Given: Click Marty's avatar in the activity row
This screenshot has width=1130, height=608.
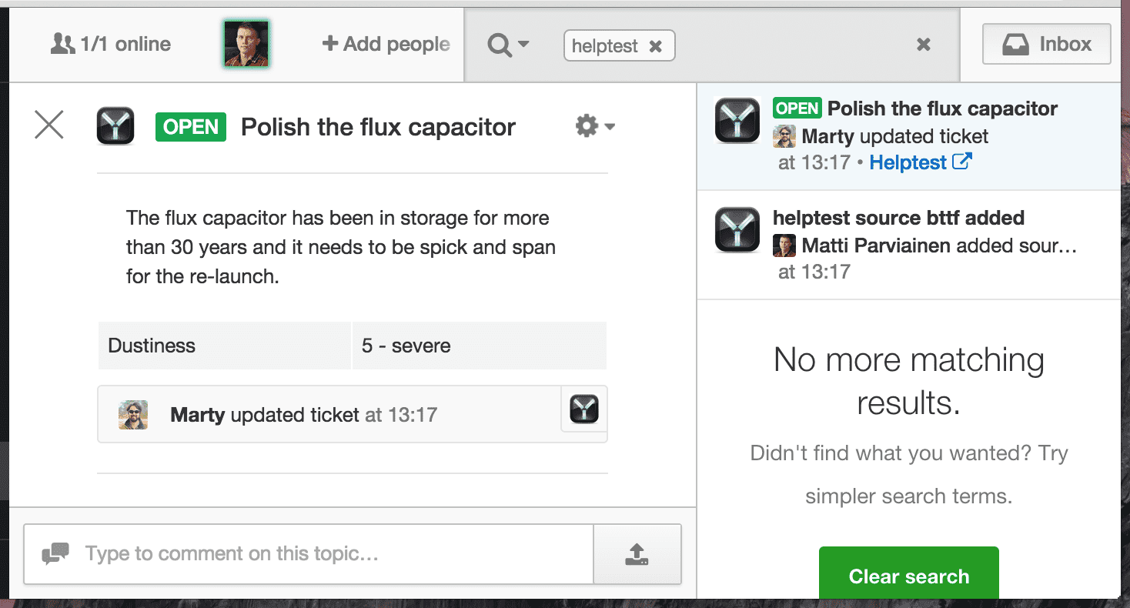Looking at the screenshot, I should click(133, 415).
